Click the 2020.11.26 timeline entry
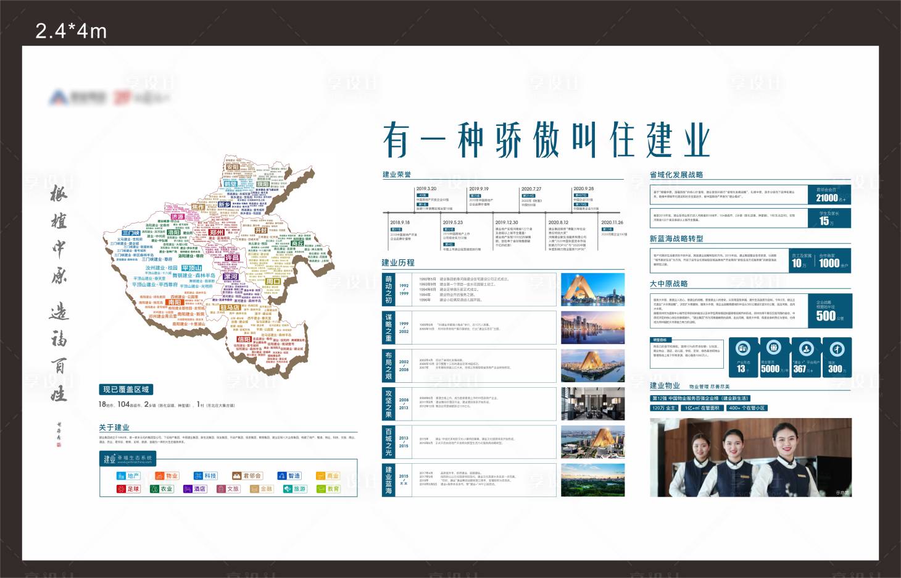 tap(613, 228)
